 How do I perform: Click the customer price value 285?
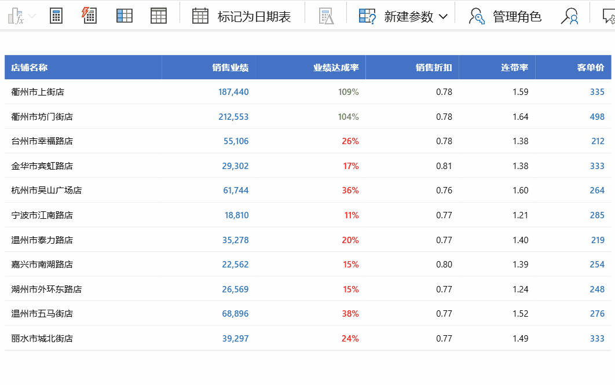pyautogui.click(x=597, y=215)
